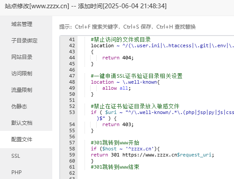Click line number 59 in gutter

(72, 155)
